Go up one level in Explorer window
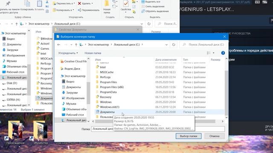 (x=17, y=24)
